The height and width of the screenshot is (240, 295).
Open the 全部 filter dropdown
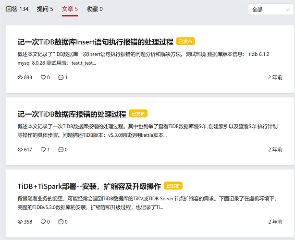pyautogui.click(x=270, y=10)
